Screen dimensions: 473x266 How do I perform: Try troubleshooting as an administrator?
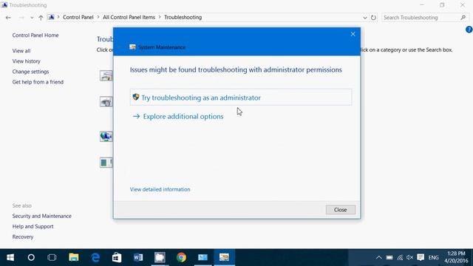point(241,98)
